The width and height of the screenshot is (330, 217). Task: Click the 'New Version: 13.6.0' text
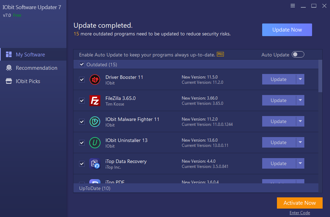(200, 140)
